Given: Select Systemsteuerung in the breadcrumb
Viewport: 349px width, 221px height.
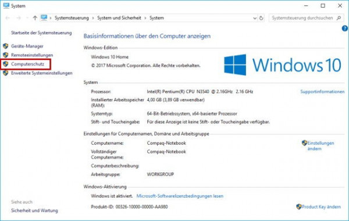Looking at the screenshot, I should (x=72, y=18).
